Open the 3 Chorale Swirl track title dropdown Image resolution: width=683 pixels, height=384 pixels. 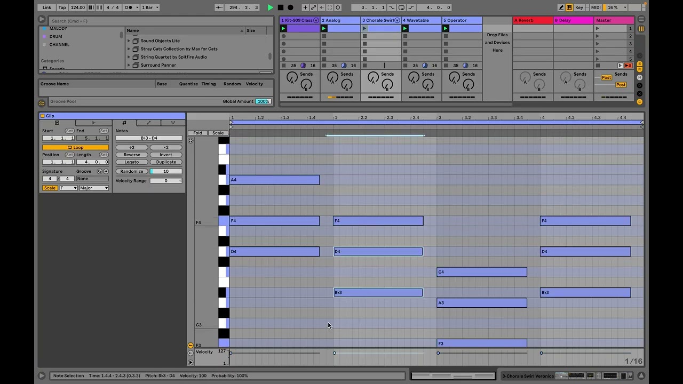click(397, 20)
